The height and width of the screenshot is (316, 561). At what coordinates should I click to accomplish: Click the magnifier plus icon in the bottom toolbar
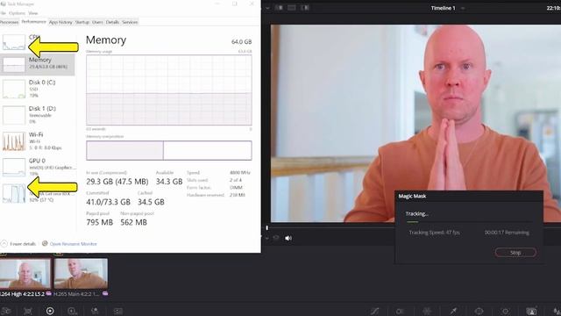72,311
